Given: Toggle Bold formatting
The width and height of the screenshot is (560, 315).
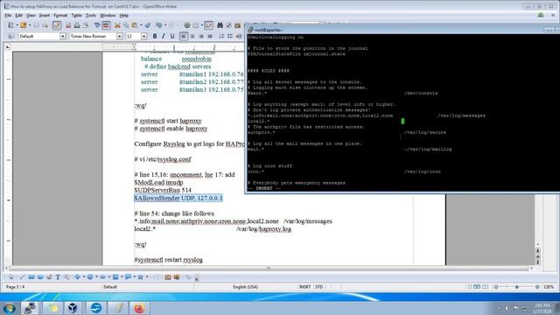Looking at the screenshot, I should point(155,36).
